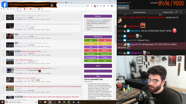186x104 pixels.
Task: Open the 'Shameless just chatting ethot' post thumbnail
Action: [10, 36]
